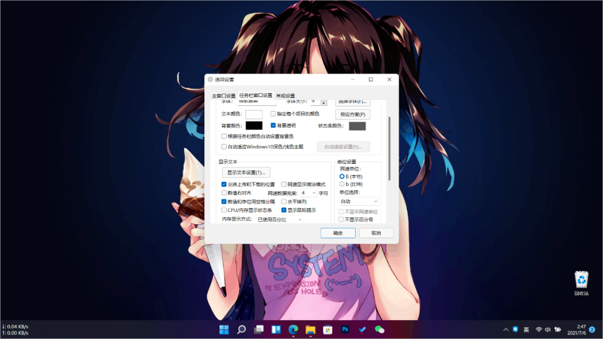Viewport: 603px width, 339px height.
Task: Close the 选项设置 dialog
Action: [389, 80]
